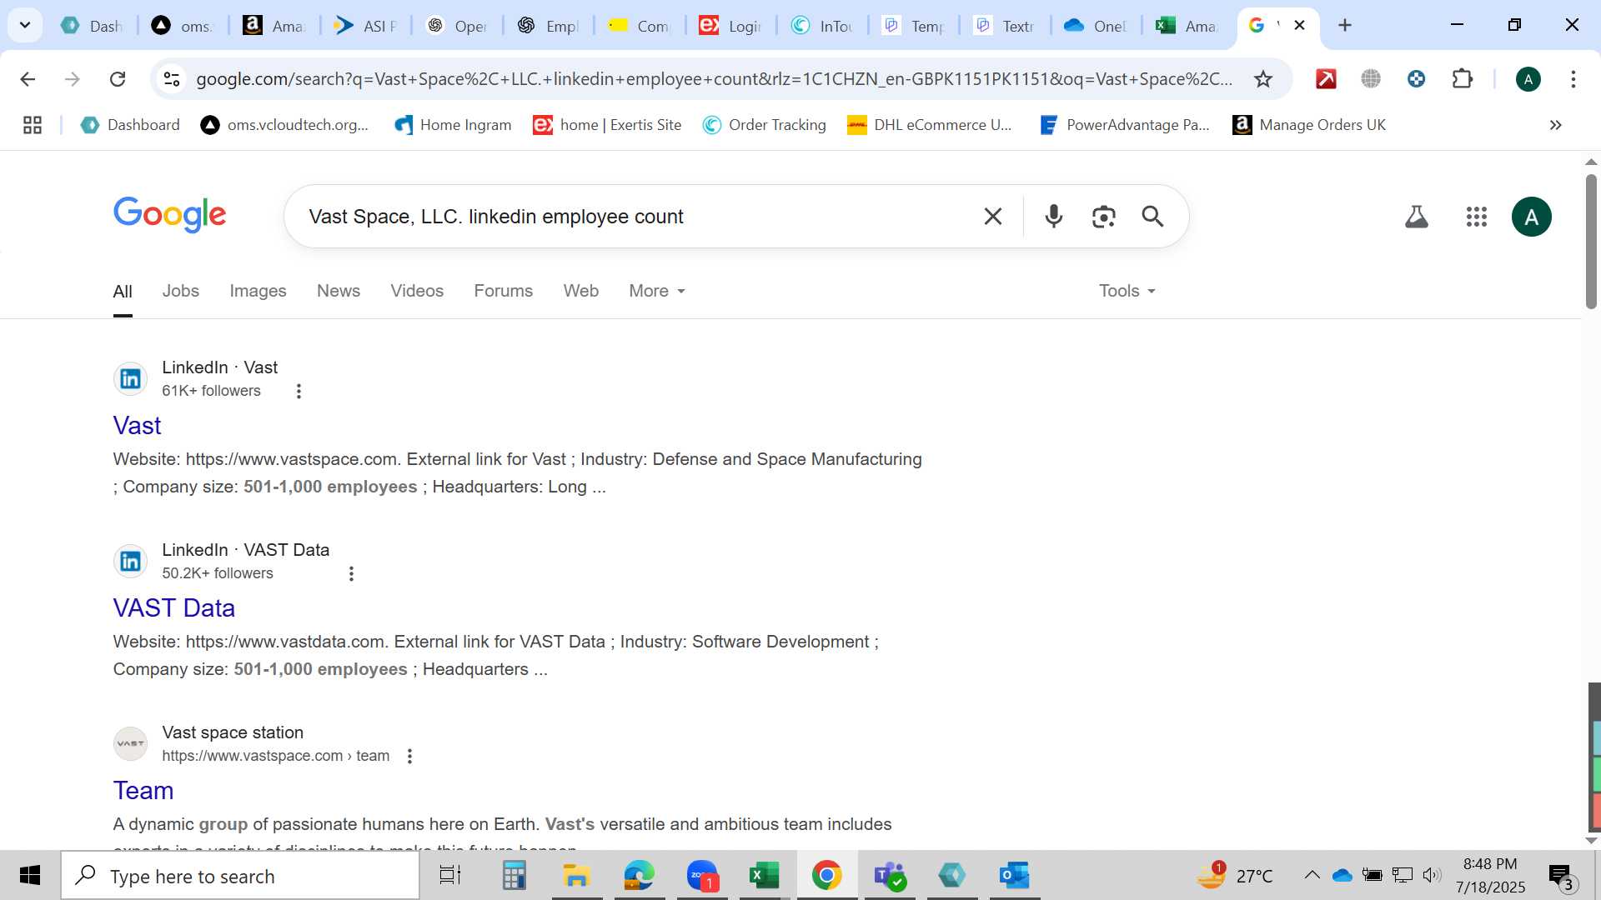Viewport: 1601px width, 900px height.
Task: Open Windows Start menu
Action: click(30, 876)
